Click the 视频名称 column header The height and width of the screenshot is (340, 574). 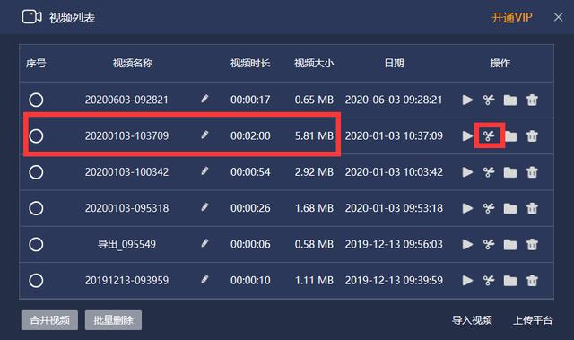(133, 63)
